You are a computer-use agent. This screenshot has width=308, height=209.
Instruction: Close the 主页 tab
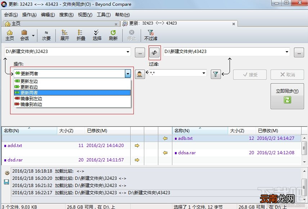point(116,24)
